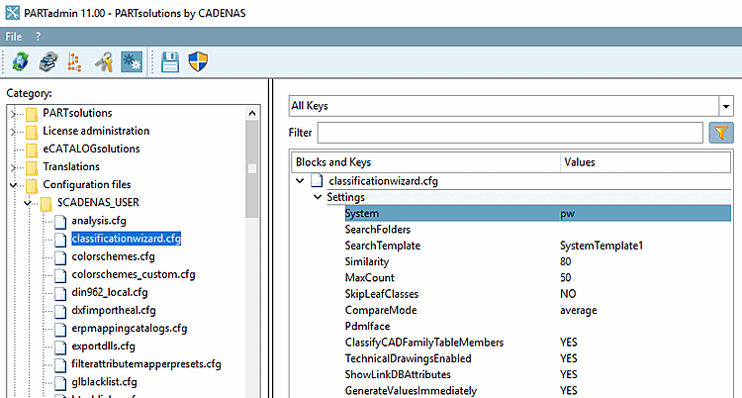
Task: Select the System key row
Action: [537, 213]
